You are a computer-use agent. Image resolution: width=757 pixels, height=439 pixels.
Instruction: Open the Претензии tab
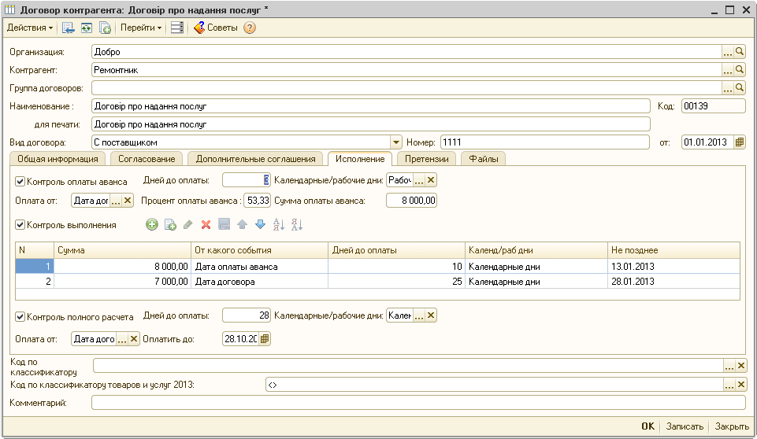pyautogui.click(x=427, y=159)
